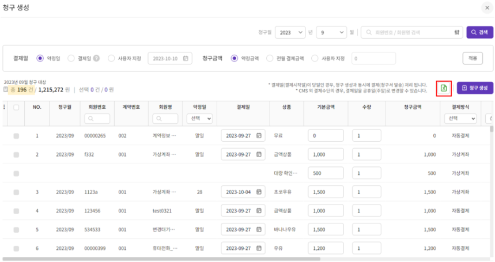Click the 총 196 건 total count text

pos(22,89)
